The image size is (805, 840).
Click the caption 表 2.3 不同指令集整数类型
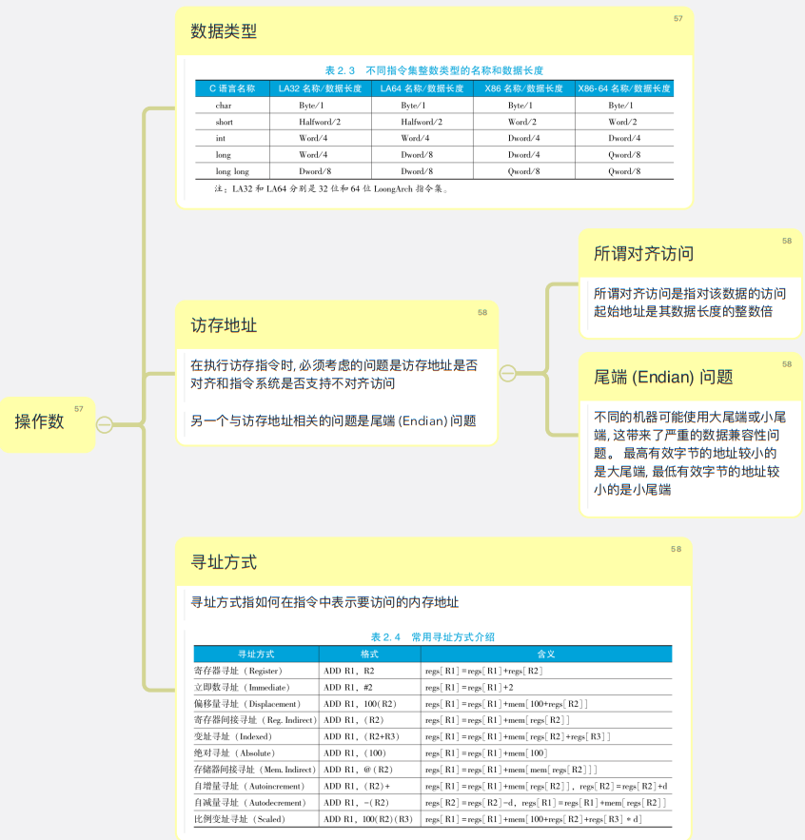coord(434,70)
